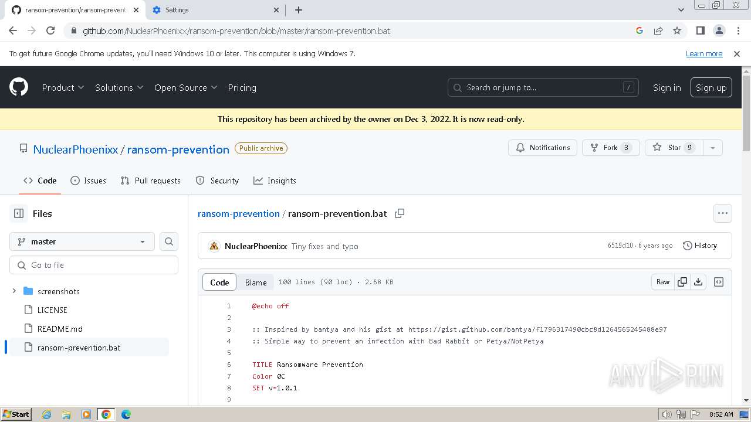This screenshot has width=751, height=422.
Task: Open the NuclearPhoenixx owner link
Action: [76, 149]
